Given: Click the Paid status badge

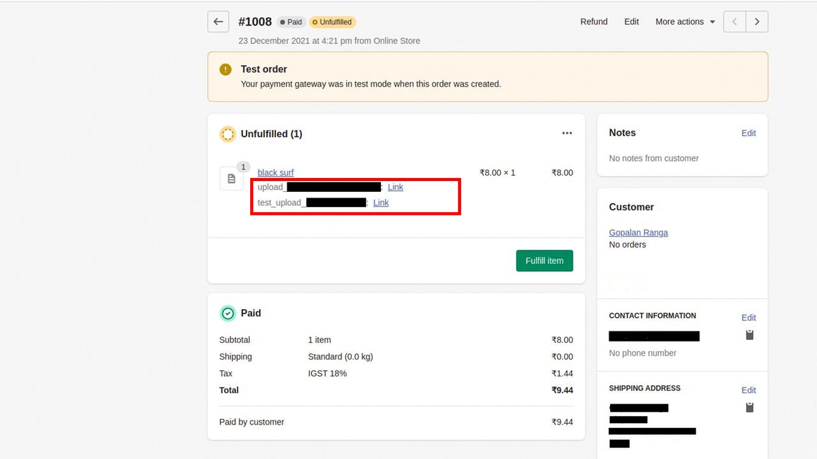Looking at the screenshot, I should click(291, 22).
